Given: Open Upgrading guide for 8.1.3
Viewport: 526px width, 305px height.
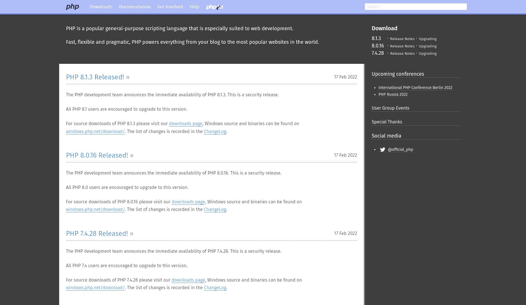Looking at the screenshot, I should click(x=427, y=39).
